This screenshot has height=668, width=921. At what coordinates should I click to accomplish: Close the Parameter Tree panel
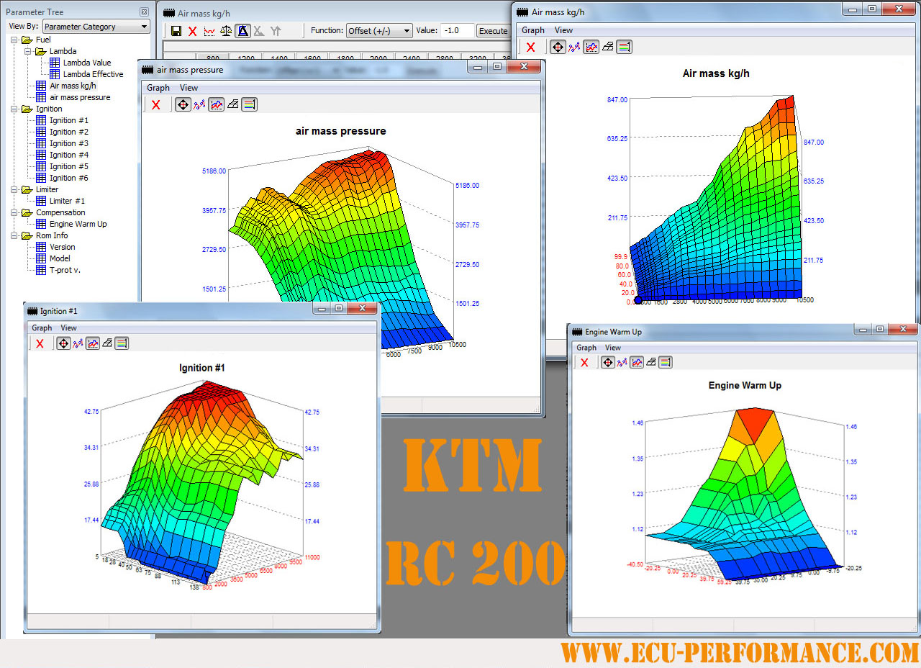[144, 12]
